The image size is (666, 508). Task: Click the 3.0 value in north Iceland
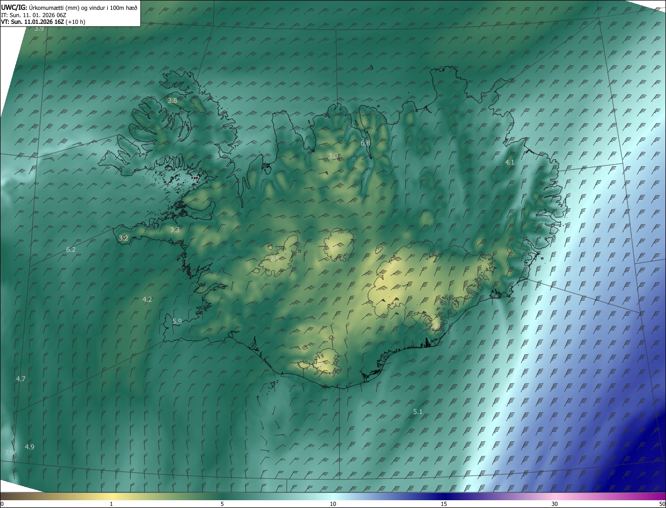pyautogui.click(x=333, y=156)
